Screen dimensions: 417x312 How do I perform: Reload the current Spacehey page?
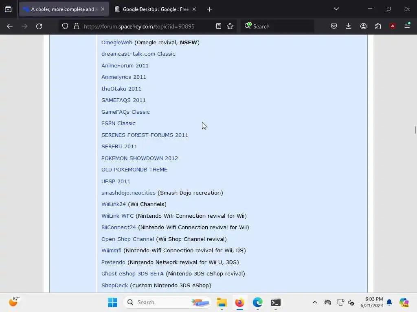39,26
